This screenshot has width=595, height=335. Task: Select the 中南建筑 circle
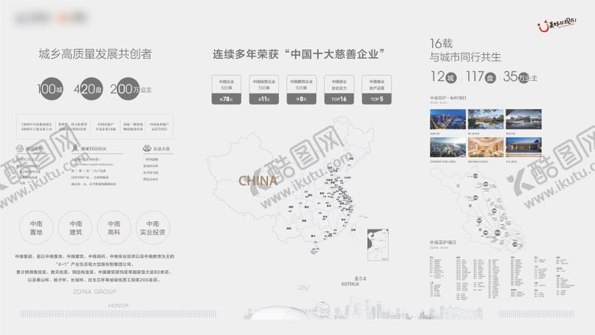[x=76, y=228]
